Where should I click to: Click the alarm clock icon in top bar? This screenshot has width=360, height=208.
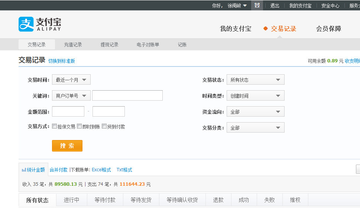pos(257,6)
